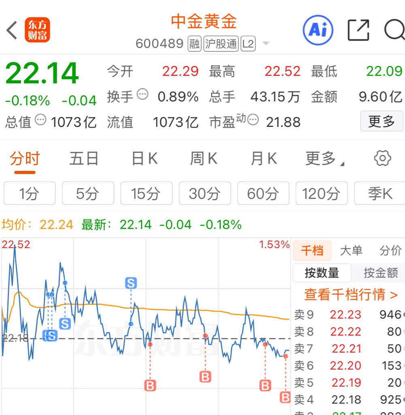Switch to 月K tab
The width and height of the screenshot is (405, 415).
click(x=264, y=158)
